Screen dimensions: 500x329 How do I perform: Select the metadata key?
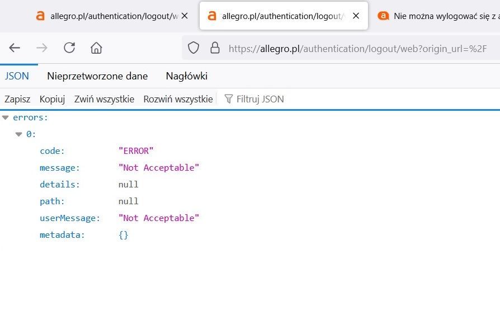[62, 235]
